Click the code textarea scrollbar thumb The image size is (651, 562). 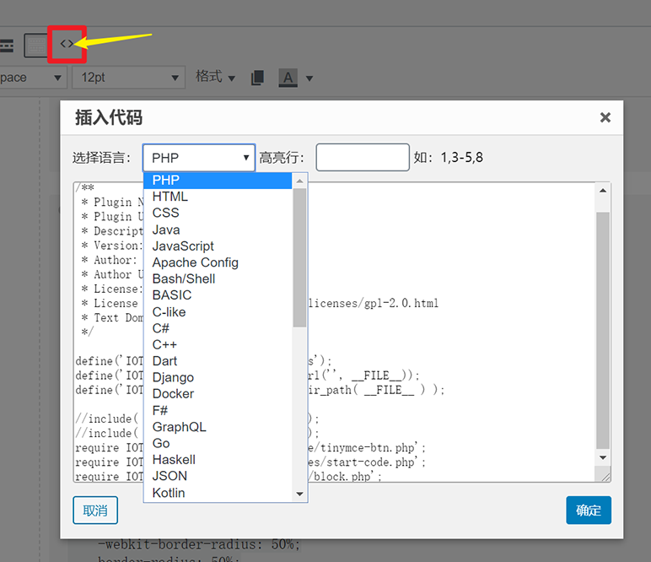pos(603,330)
